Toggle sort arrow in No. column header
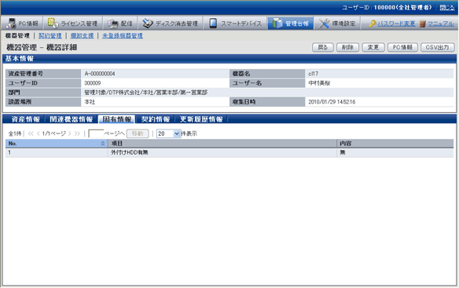The height and width of the screenshot is (288, 459). point(103,144)
